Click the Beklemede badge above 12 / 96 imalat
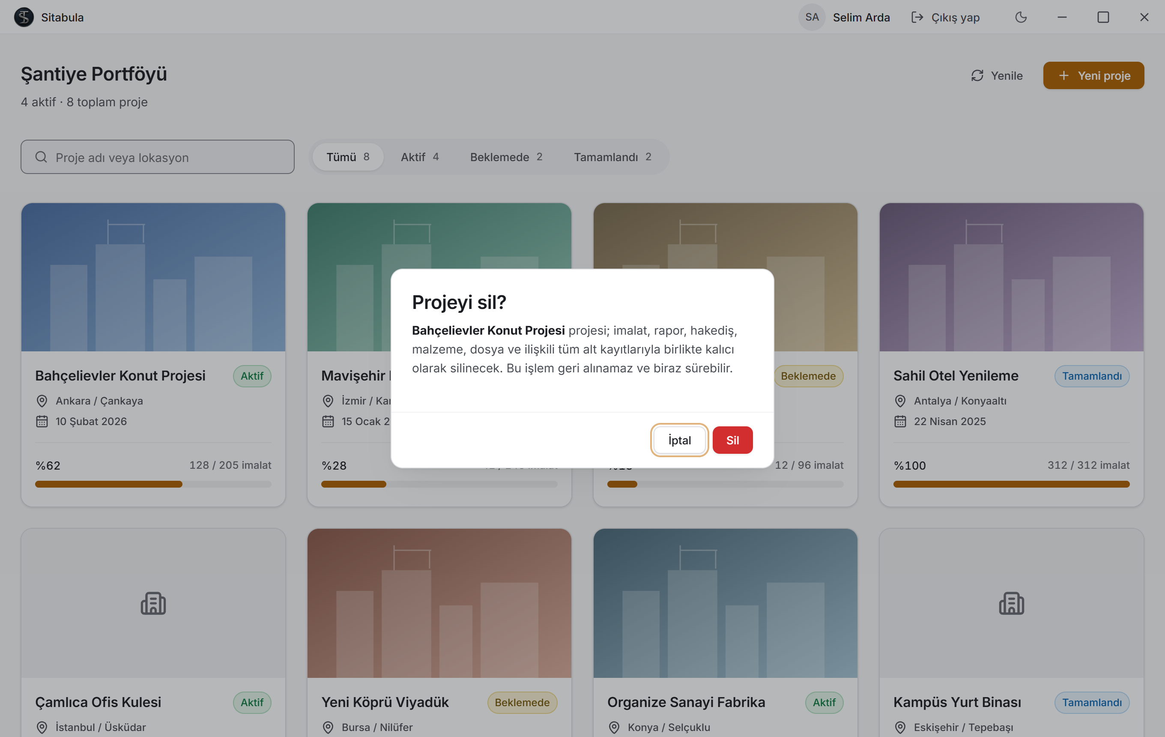Screen dimensions: 1165x737 pos(809,376)
